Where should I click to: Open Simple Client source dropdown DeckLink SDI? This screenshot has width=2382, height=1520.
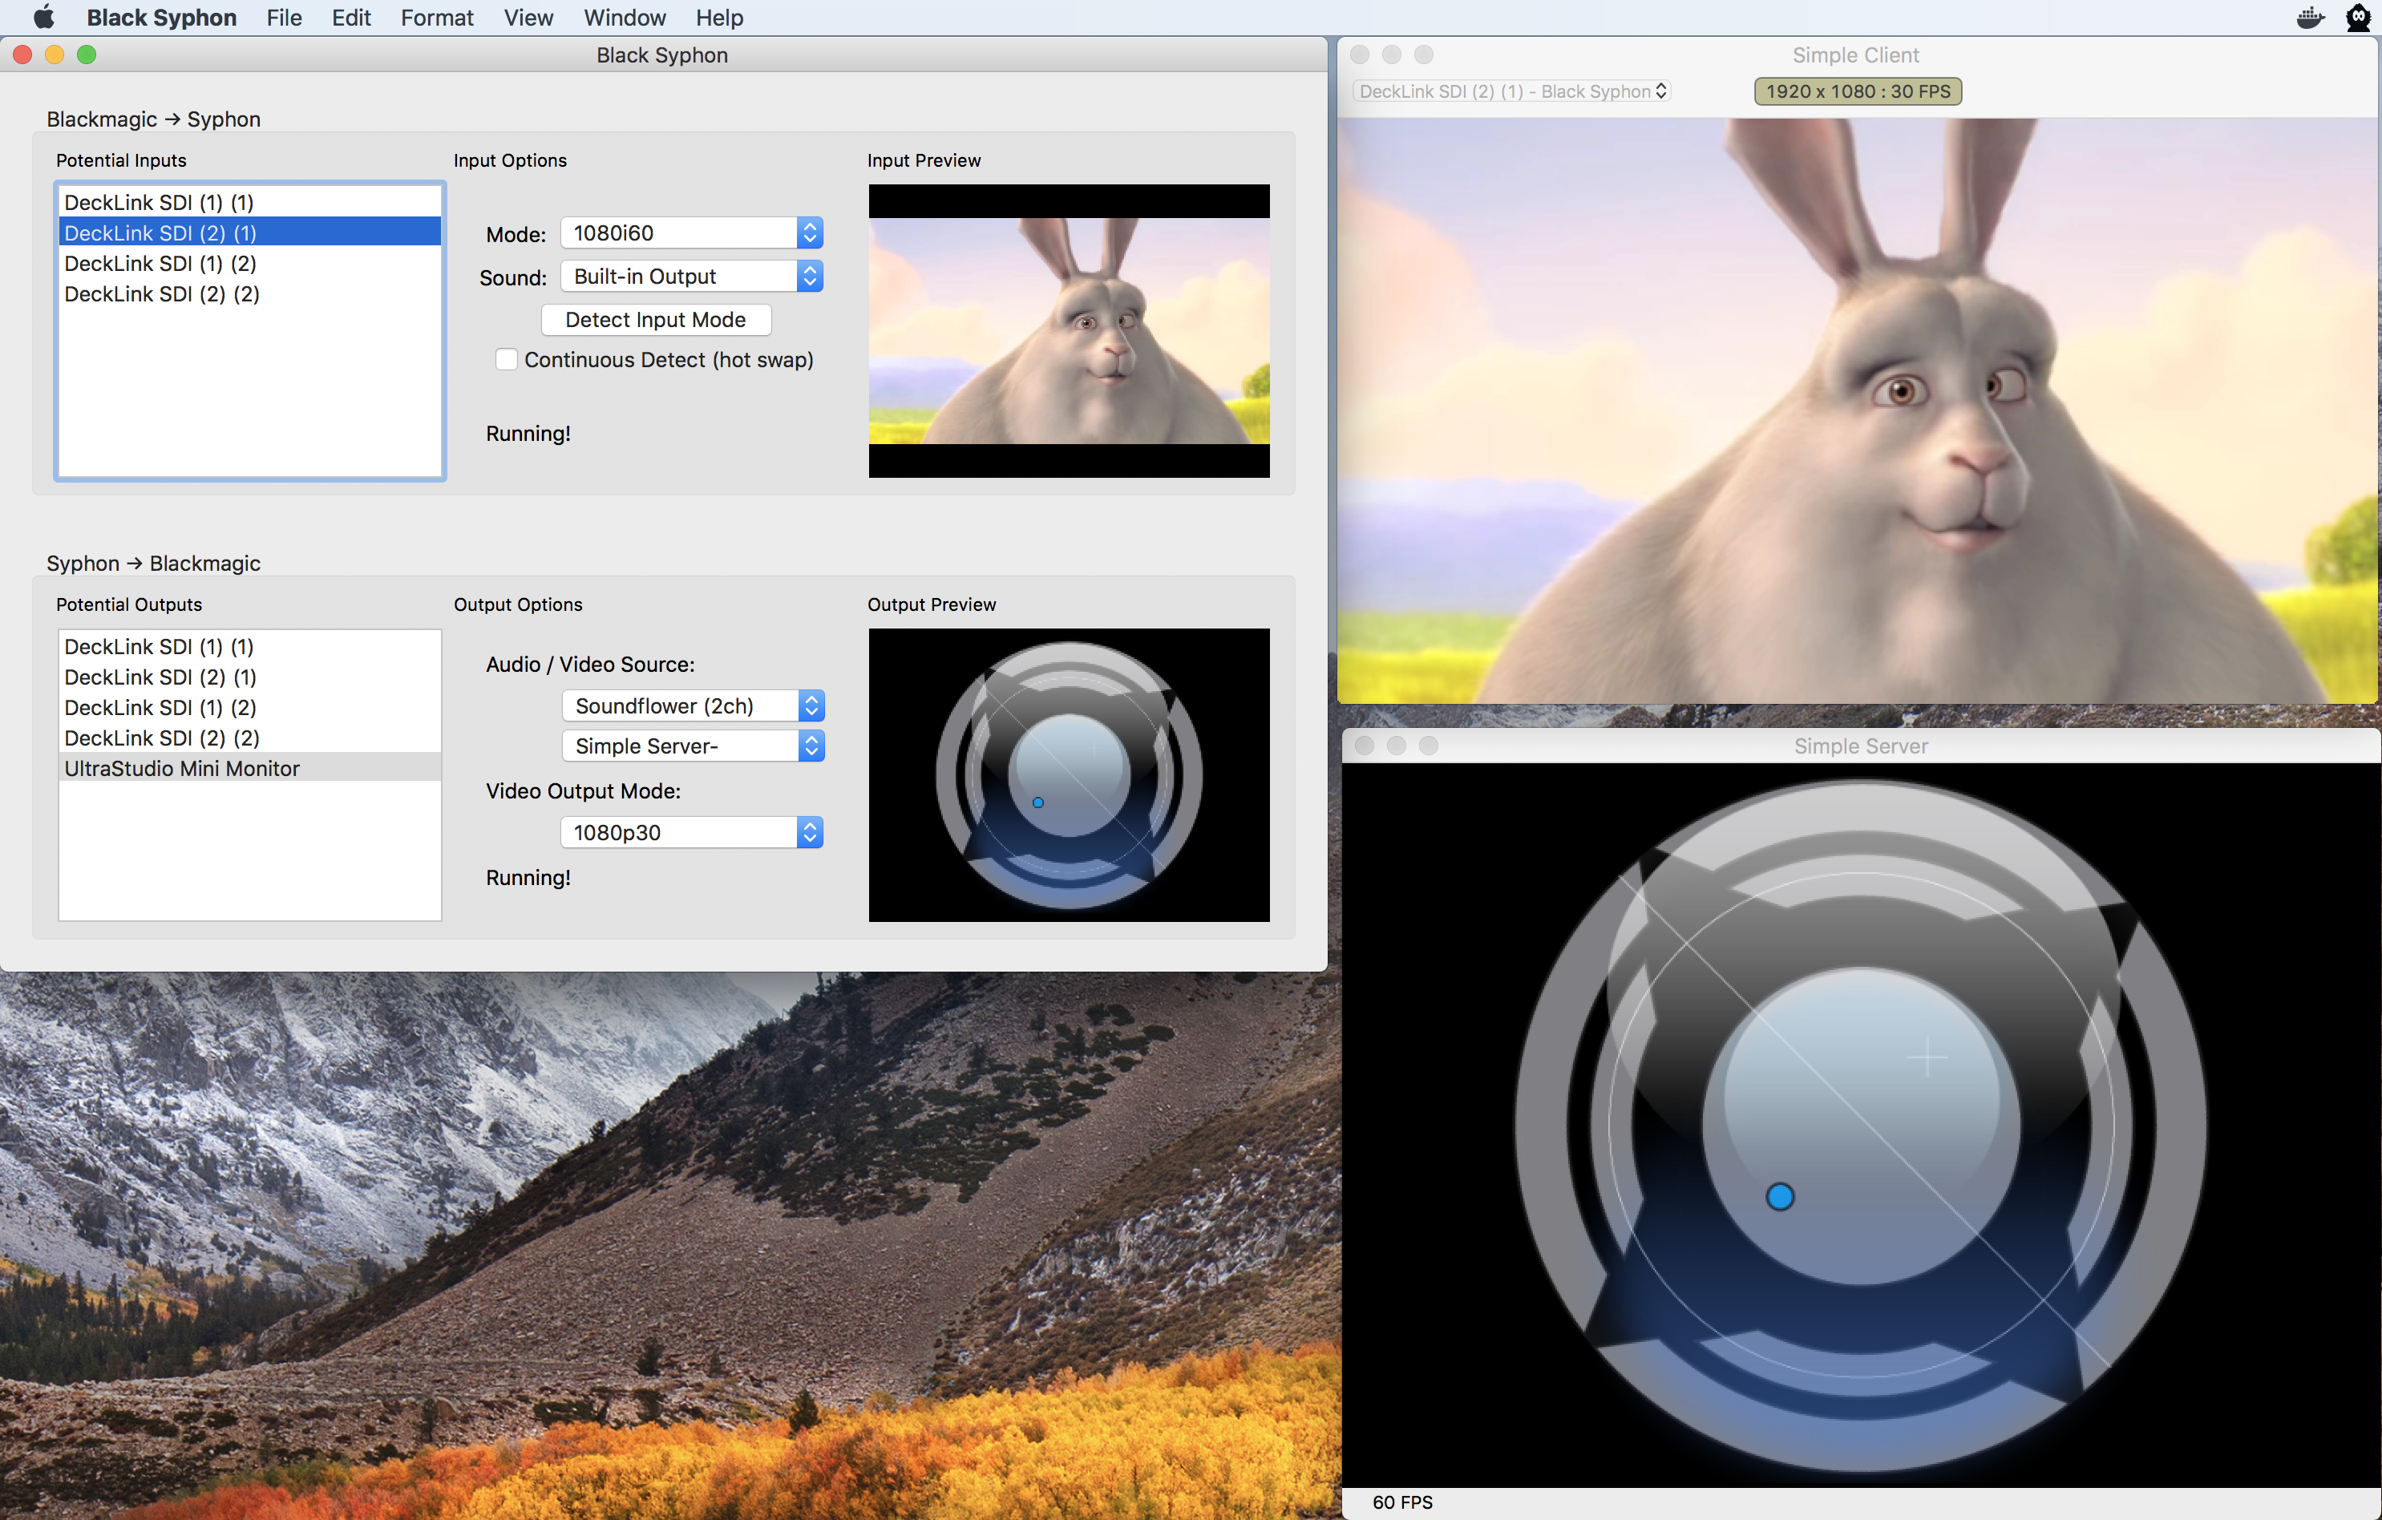click(1511, 91)
